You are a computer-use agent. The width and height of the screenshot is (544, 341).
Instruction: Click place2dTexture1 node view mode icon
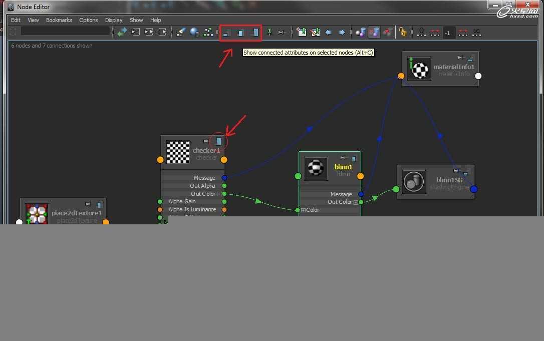(x=99, y=205)
